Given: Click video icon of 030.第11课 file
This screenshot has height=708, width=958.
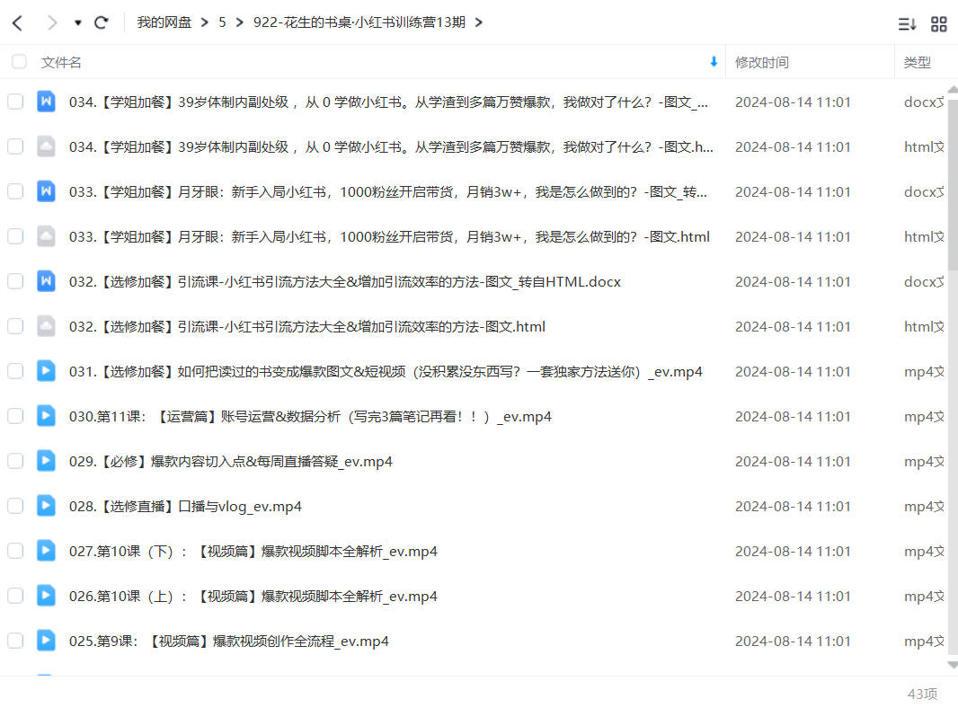Looking at the screenshot, I should 46,416.
